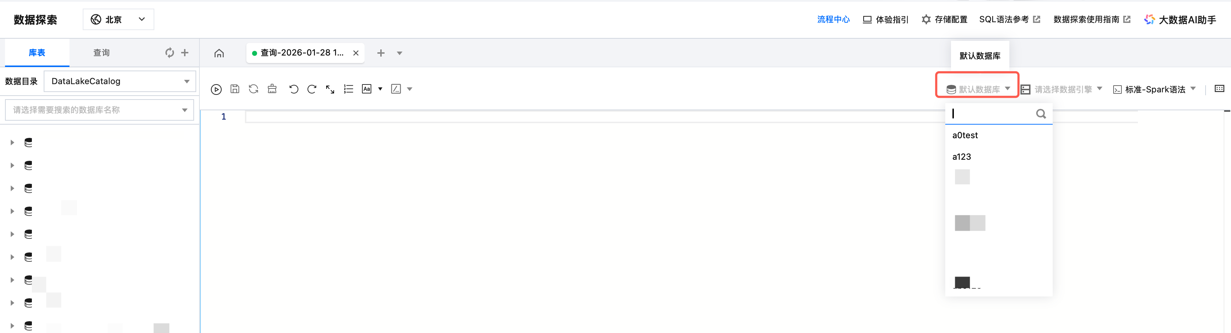
Task: Run the query with the play icon
Action: pyautogui.click(x=216, y=90)
